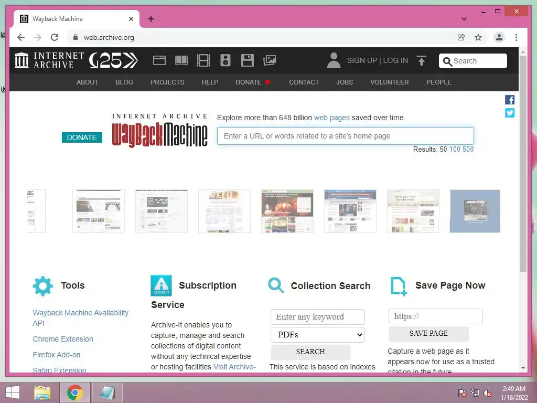Open the Images icon
This screenshot has height=403, width=537.
click(270, 60)
